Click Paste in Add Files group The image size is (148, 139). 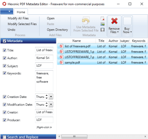coord(51,24)
